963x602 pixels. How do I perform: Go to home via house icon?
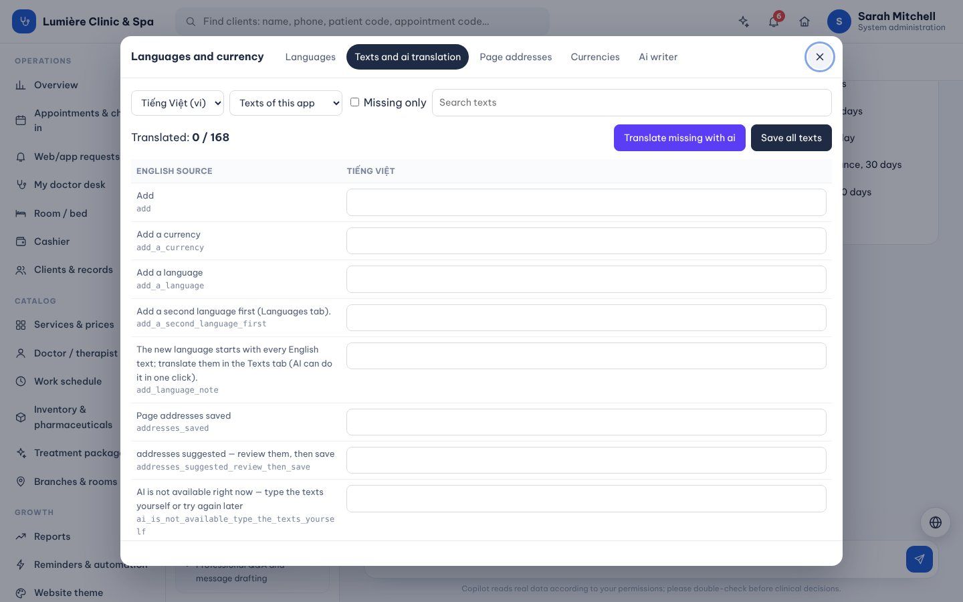(x=805, y=21)
